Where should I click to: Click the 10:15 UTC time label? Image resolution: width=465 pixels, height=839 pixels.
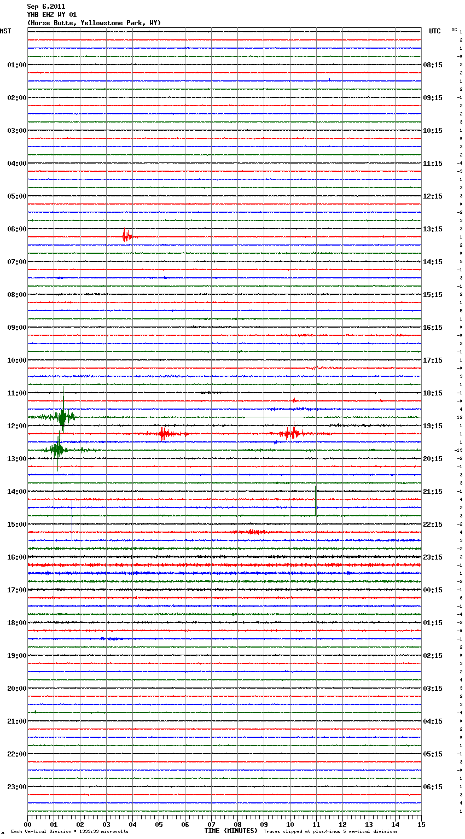click(x=433, y=131)
